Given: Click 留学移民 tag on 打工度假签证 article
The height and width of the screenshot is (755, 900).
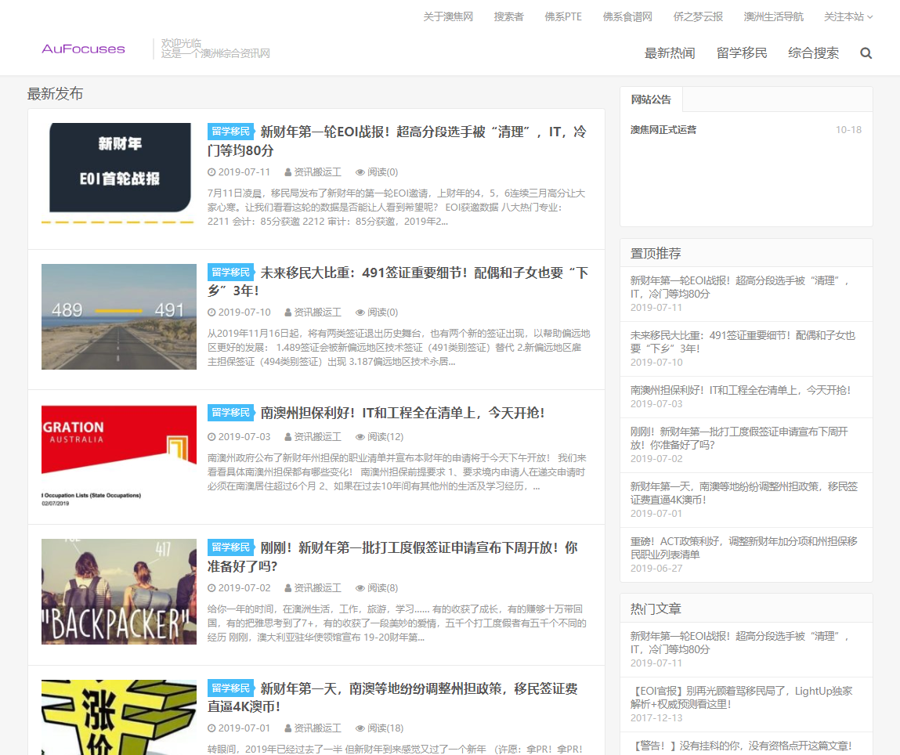Looking at the screenshot, I should [231, 547].
